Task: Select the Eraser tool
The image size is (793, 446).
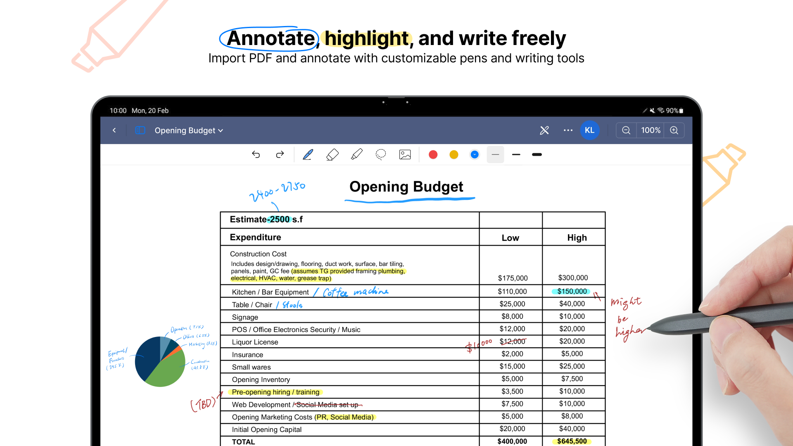Action: (332, 154)
